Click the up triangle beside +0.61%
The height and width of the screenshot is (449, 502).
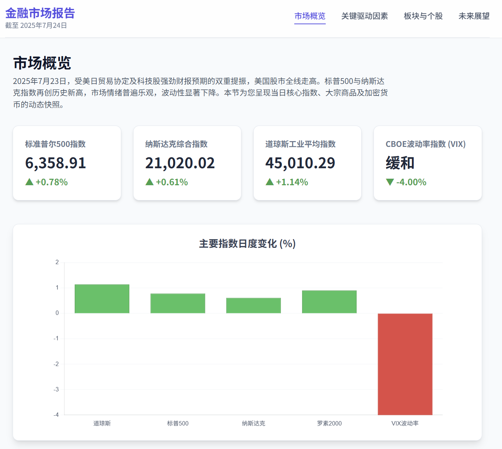point(149,182)
